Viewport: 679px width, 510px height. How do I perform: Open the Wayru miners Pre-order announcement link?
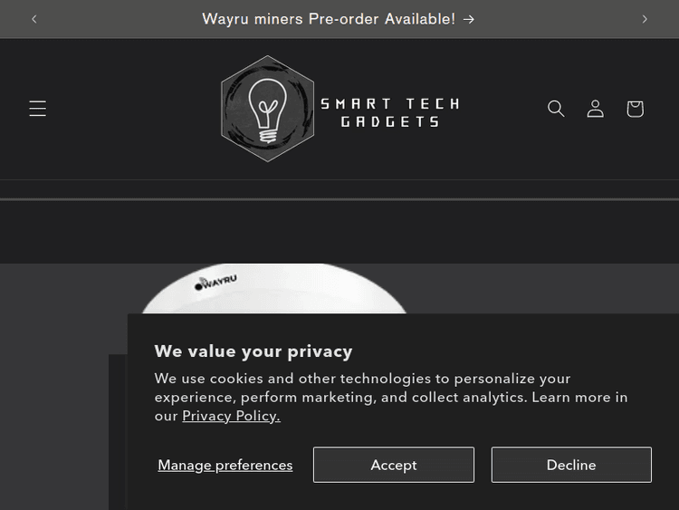coord(339,19)
